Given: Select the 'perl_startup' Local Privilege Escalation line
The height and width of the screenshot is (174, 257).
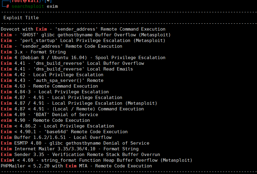Looking at the screenshot, I should (x=83, y=40).
